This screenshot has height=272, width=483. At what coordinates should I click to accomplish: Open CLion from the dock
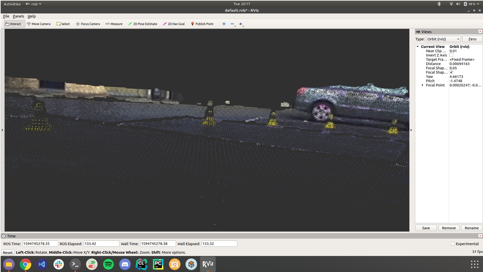click(141, 264)
